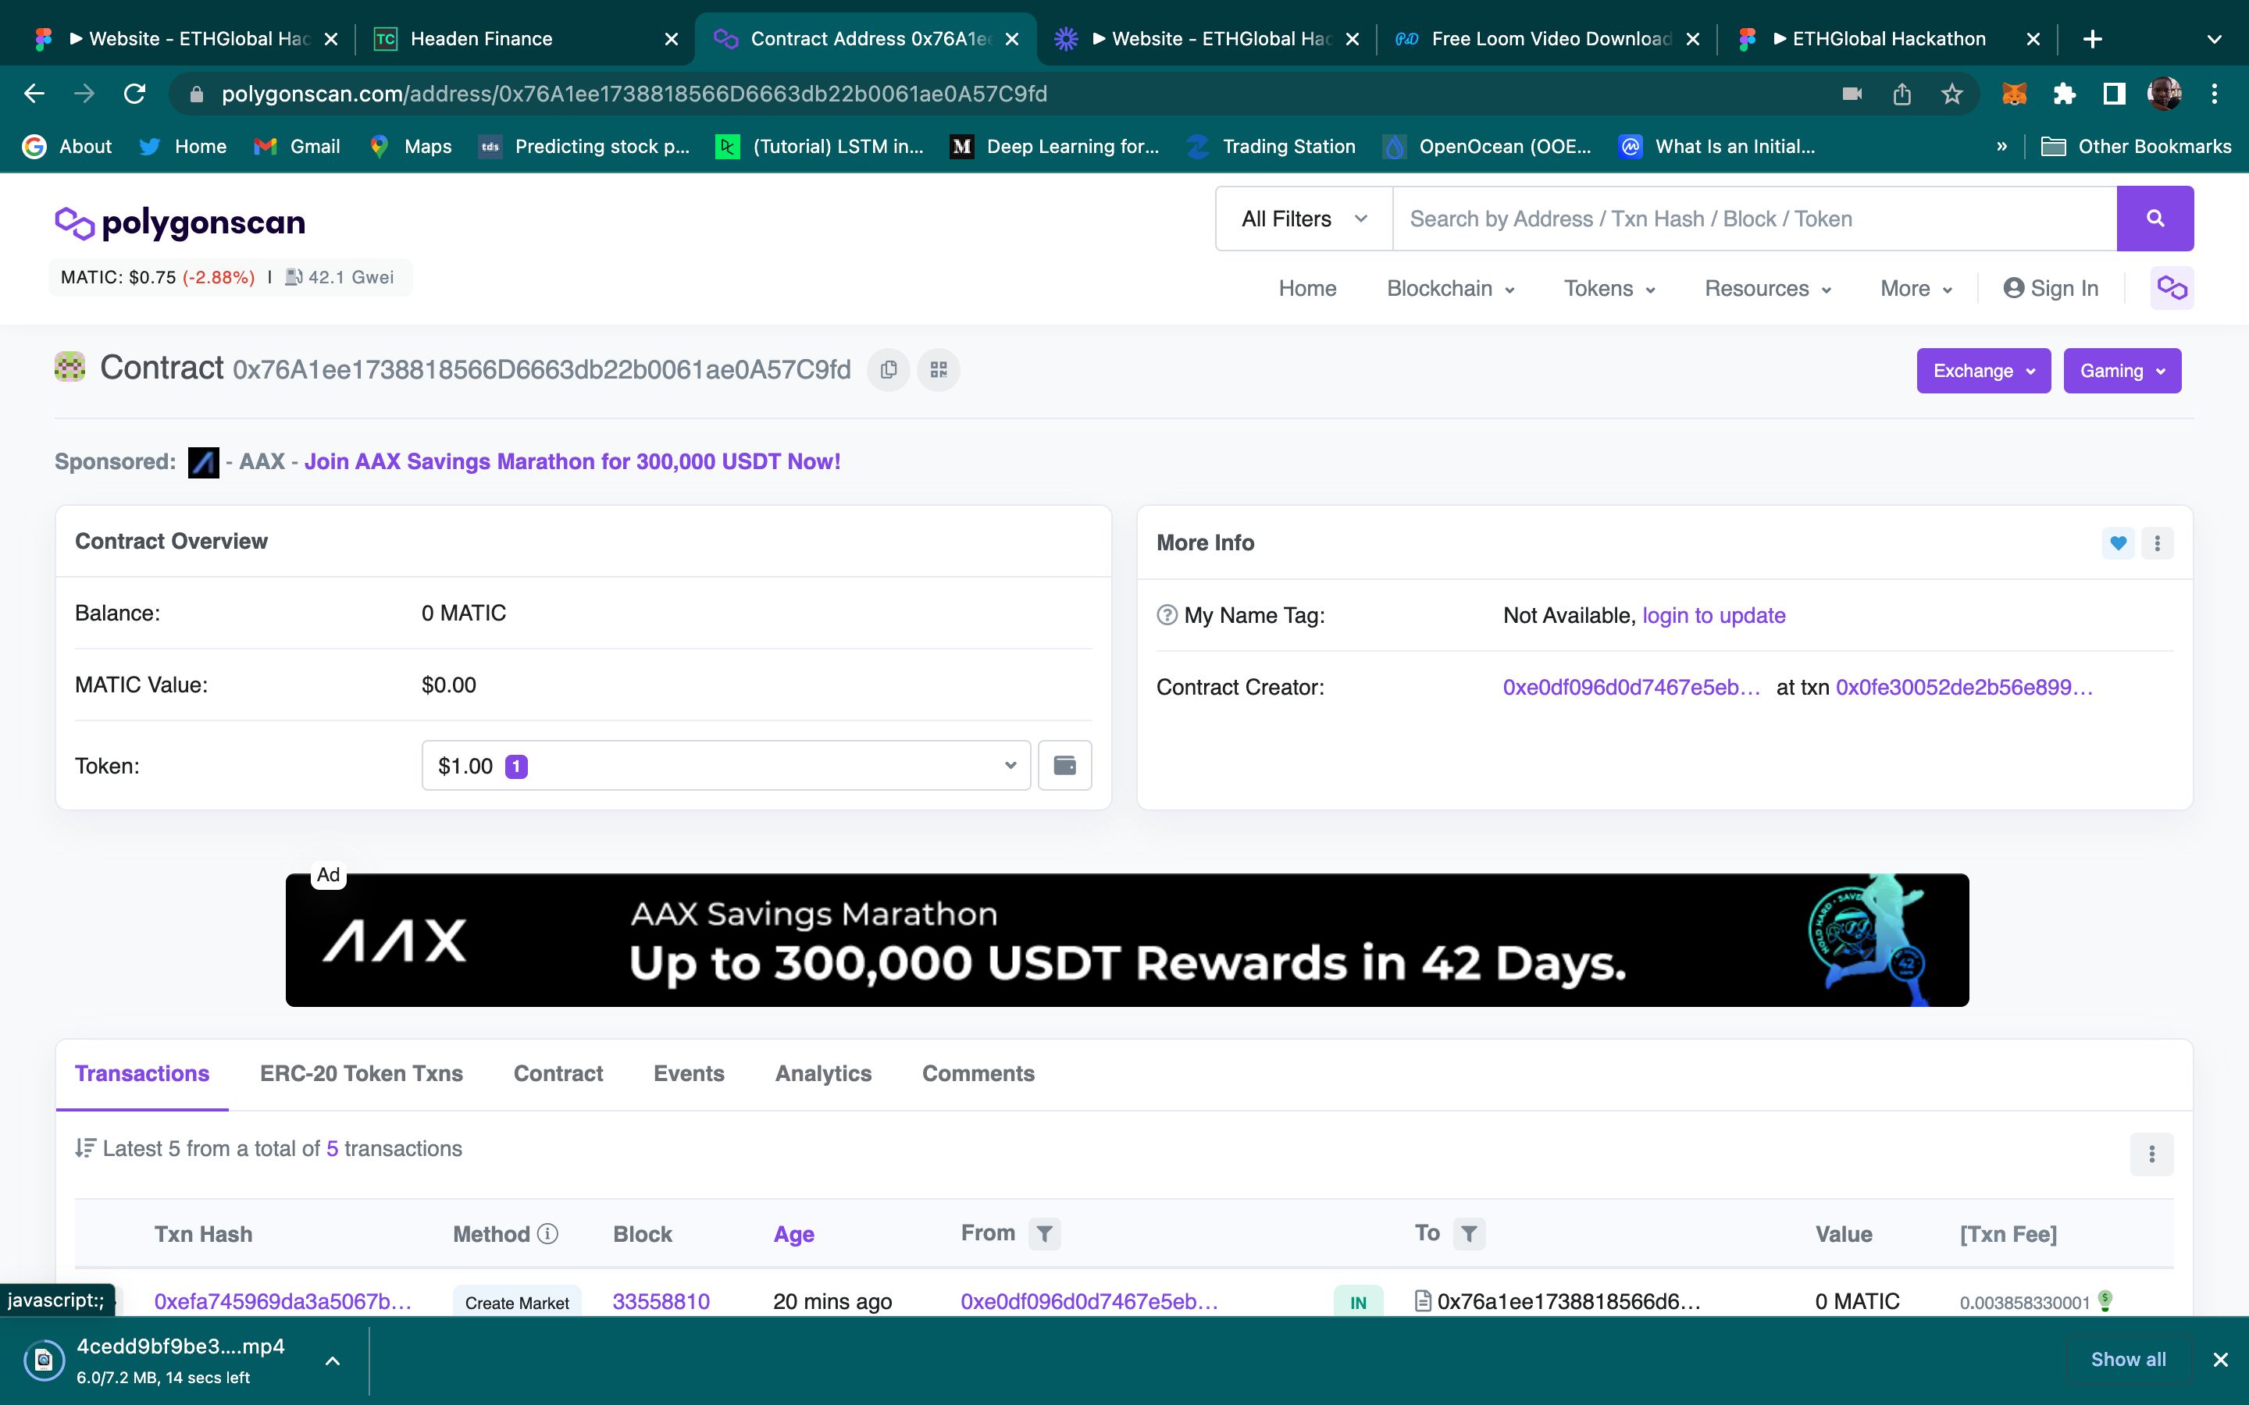Click the Method info circle icon
2249x1405 pixels.
click(x=548, y=1233)
